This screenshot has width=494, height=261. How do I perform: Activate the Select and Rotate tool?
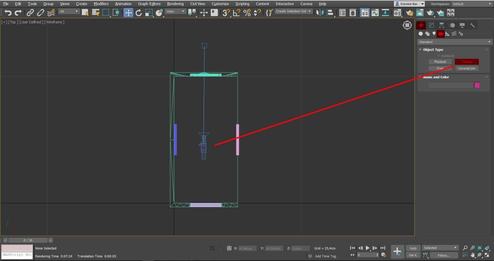[x=139, y=12]
